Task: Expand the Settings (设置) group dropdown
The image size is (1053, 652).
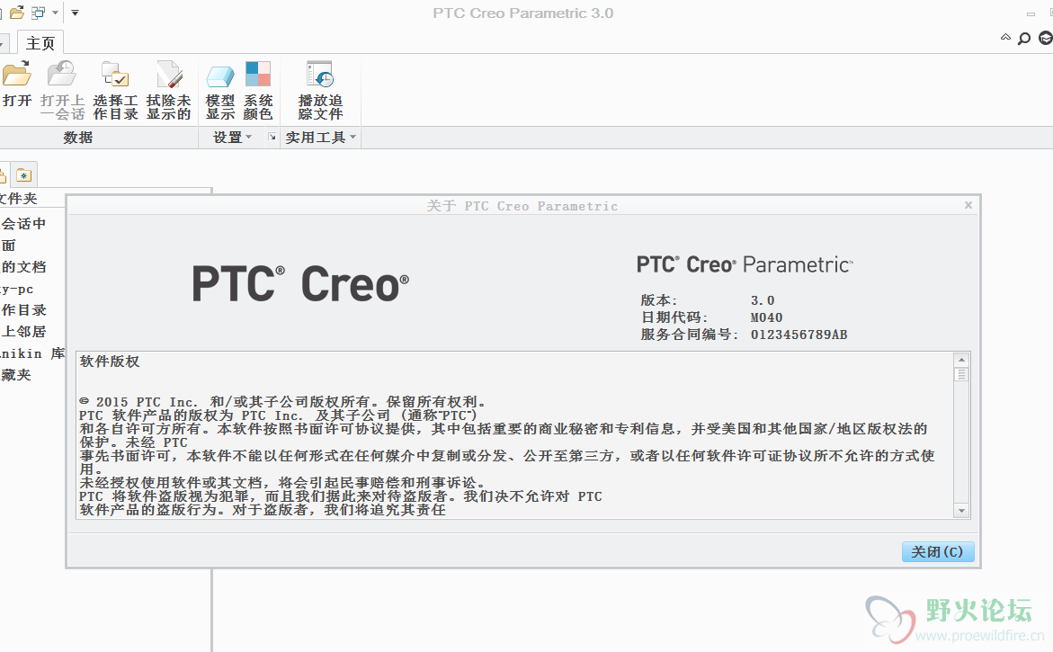Action: (232, 138)
